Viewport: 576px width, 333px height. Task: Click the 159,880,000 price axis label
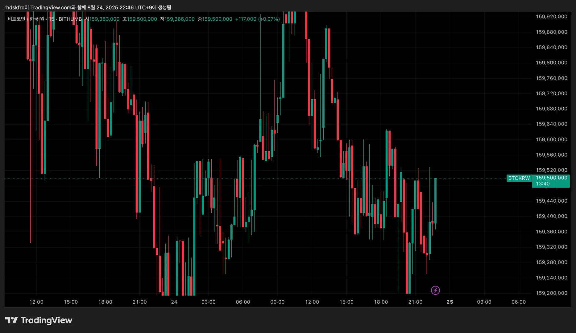coord(551,32)
